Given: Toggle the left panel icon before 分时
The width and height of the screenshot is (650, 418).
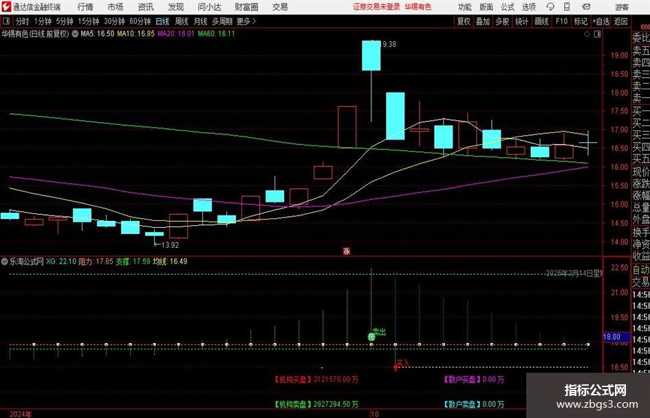Looking at the screenshot, I should click(x=6, y=21).
